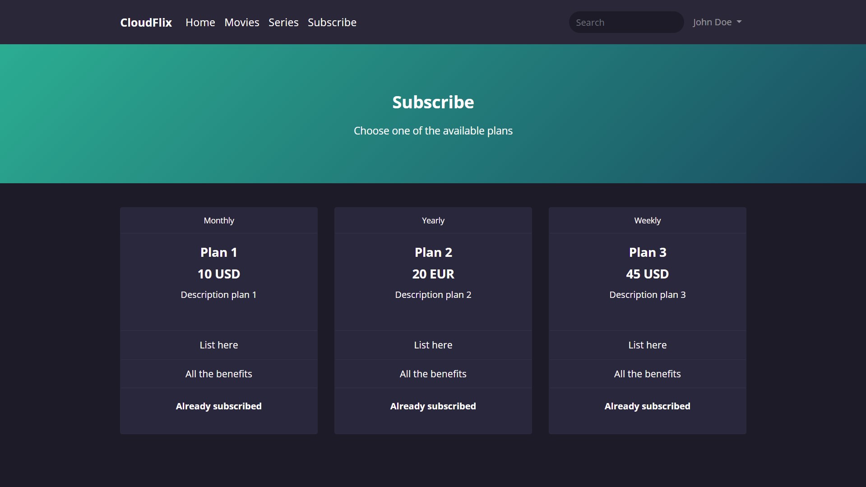Viewport: 866px width, 487px height.
Task: Select the Yearly plan header
Action: coord(433,220)
